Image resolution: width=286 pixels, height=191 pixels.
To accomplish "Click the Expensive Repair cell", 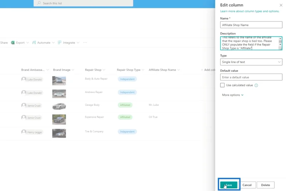I will coord(94,117).
